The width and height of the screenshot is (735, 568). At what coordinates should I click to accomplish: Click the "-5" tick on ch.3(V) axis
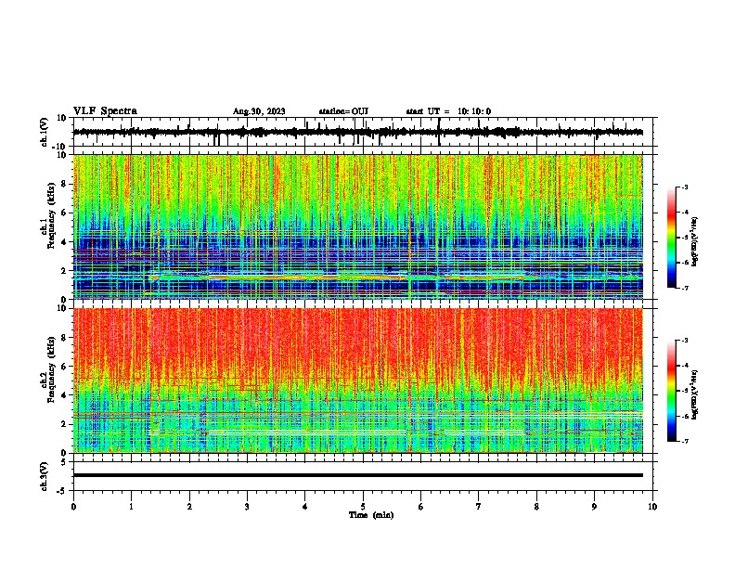pyautogui.click(x=62, y=491)
